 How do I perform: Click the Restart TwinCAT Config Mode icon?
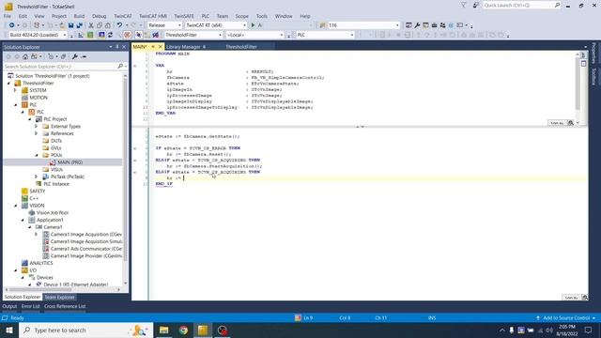click(x=101, y=35)
